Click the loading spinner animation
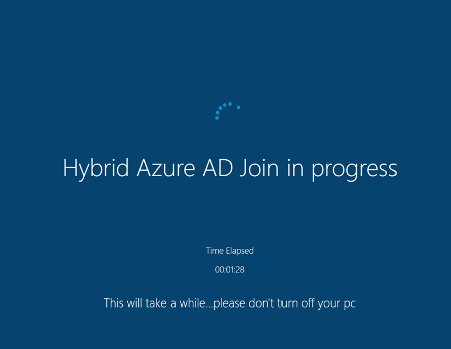Screen dimensions: 451x349 click(226, 110)
